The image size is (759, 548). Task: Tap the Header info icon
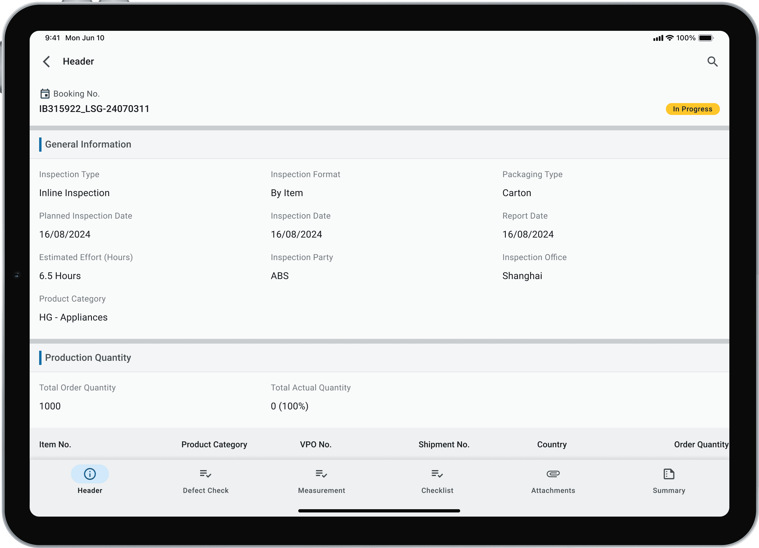(90, 474)
